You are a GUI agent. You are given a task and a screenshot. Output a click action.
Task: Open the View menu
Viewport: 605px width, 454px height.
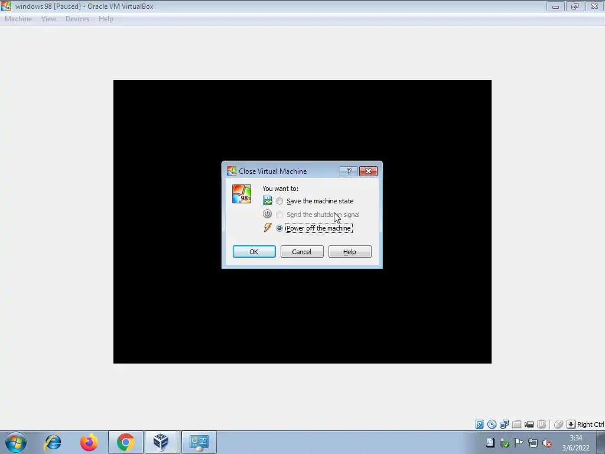point(48,19)
